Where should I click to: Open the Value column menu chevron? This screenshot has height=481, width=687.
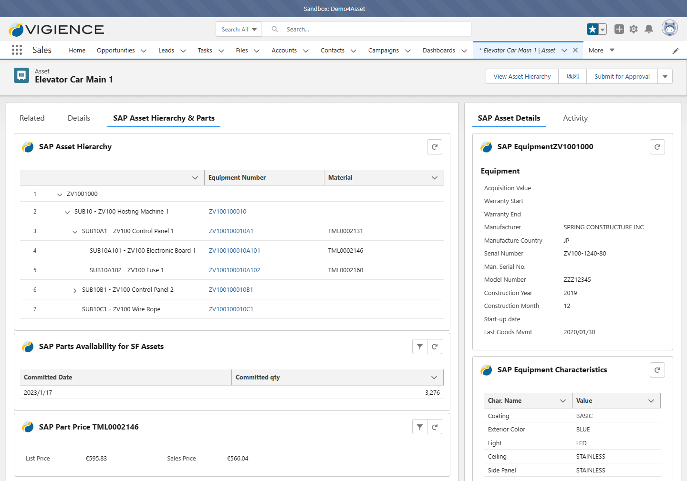651,401
